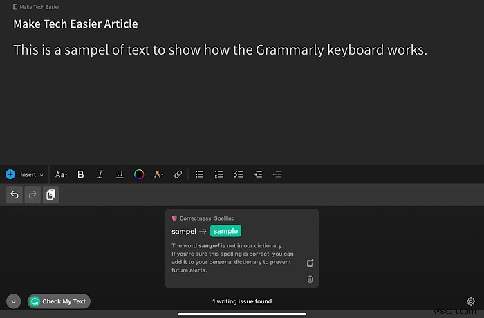Increase indent of the text
Image resolution: width=484 pixels, height=318 pixels.
click(x=258, y=174)
